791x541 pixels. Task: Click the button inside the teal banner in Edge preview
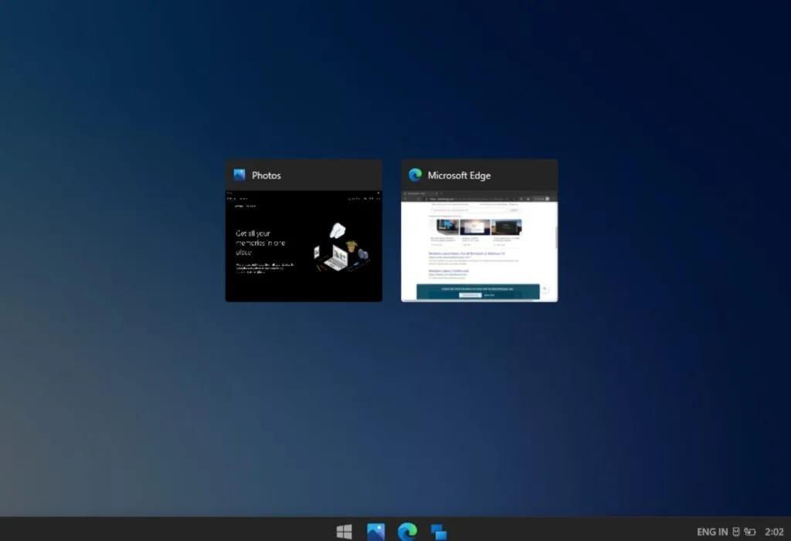click(470, 295)
